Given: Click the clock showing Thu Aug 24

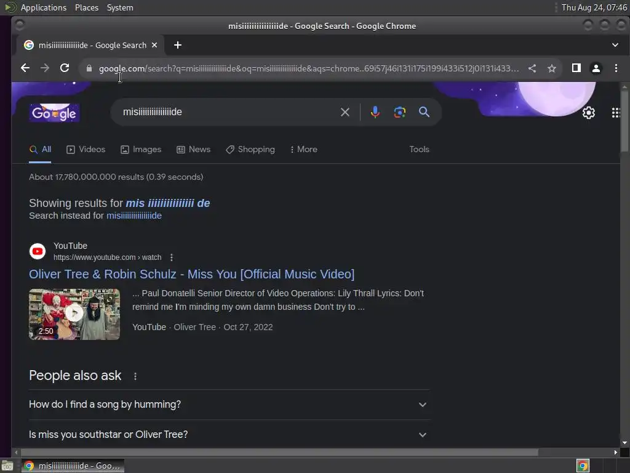Looking at the screenshot, I should click(x=594, y=7).
